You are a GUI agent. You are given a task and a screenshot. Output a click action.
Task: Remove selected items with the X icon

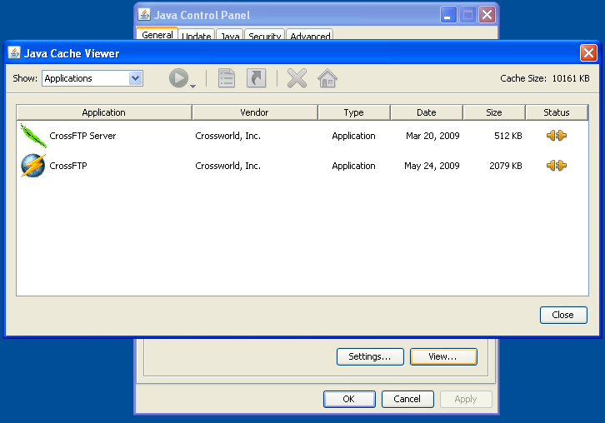[297, 78]
